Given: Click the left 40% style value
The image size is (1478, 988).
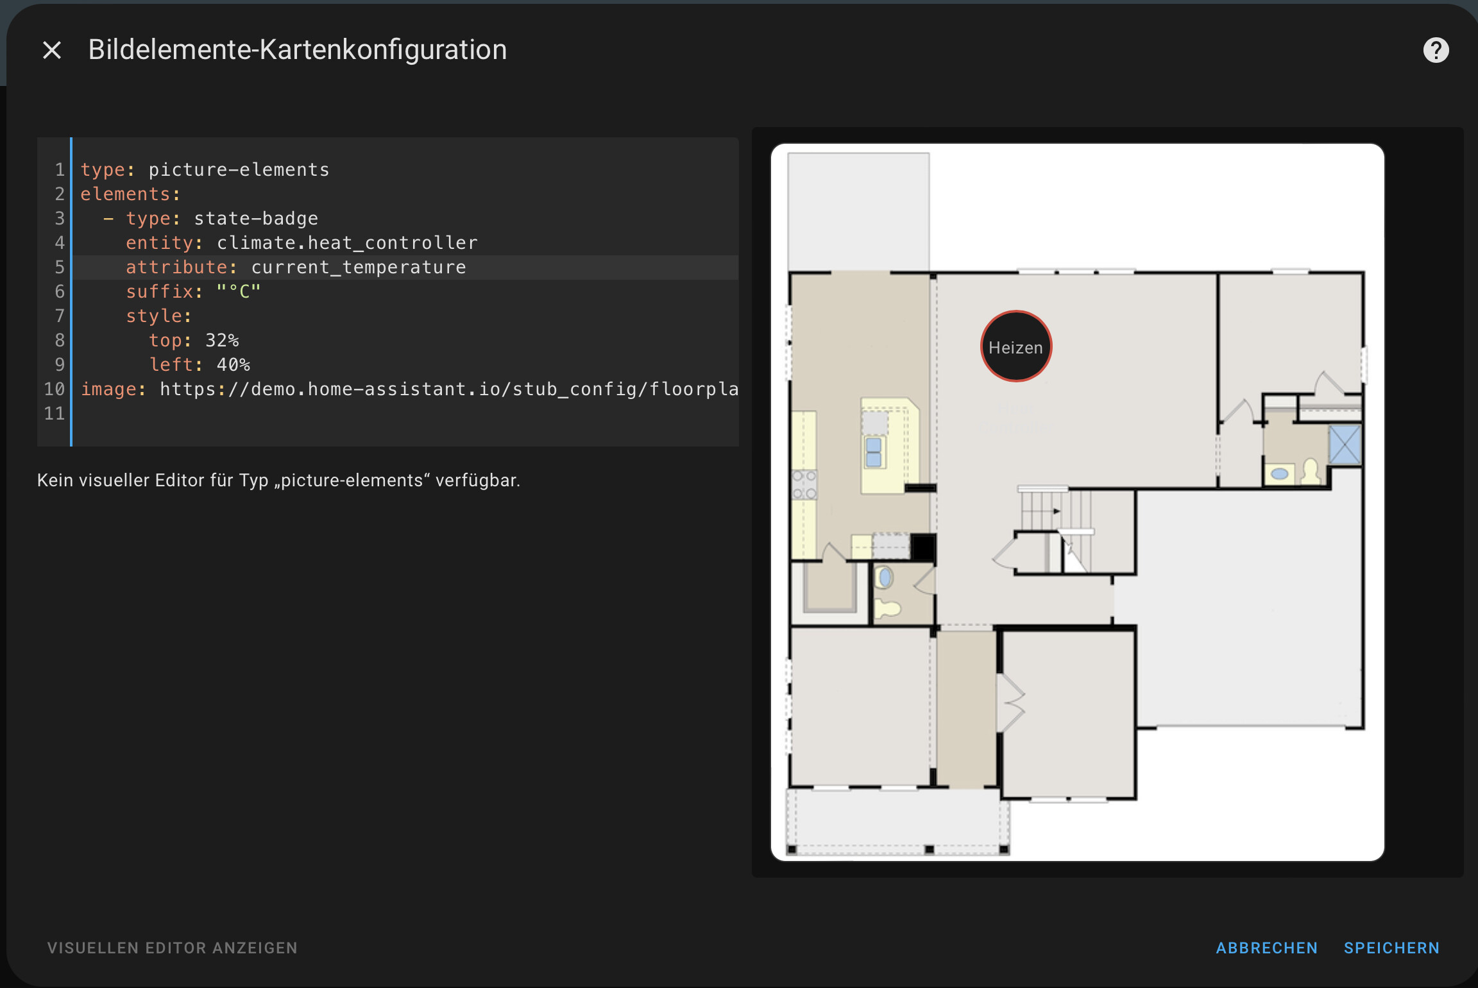Looking at the screenshot, I should pos(234,364).
